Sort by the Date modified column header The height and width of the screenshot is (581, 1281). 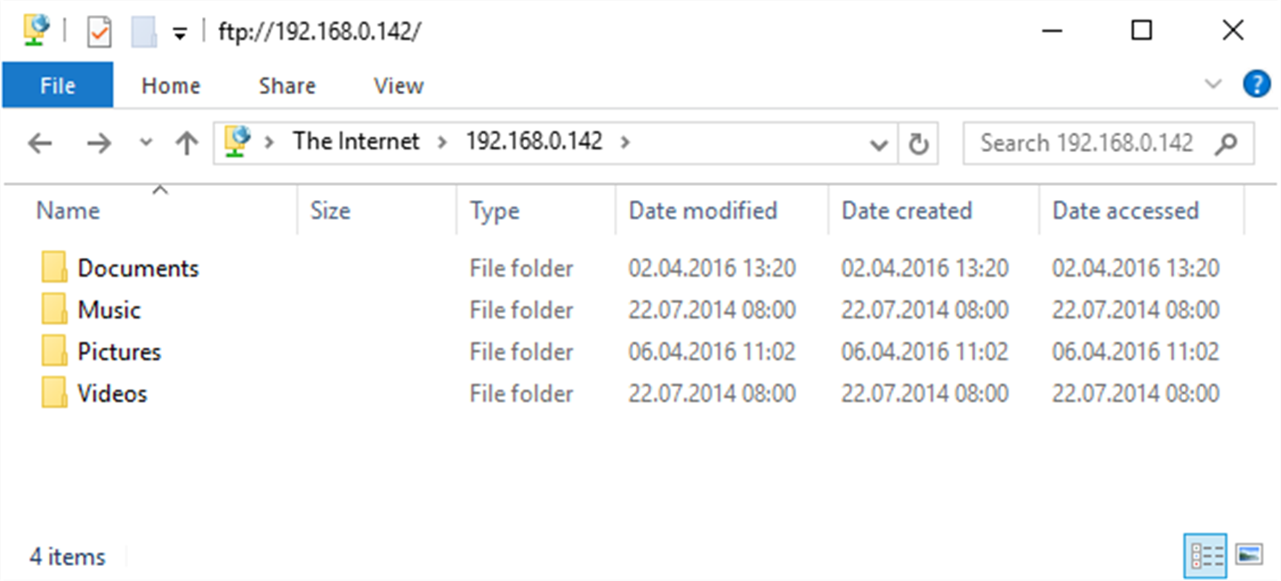[703, 211]
